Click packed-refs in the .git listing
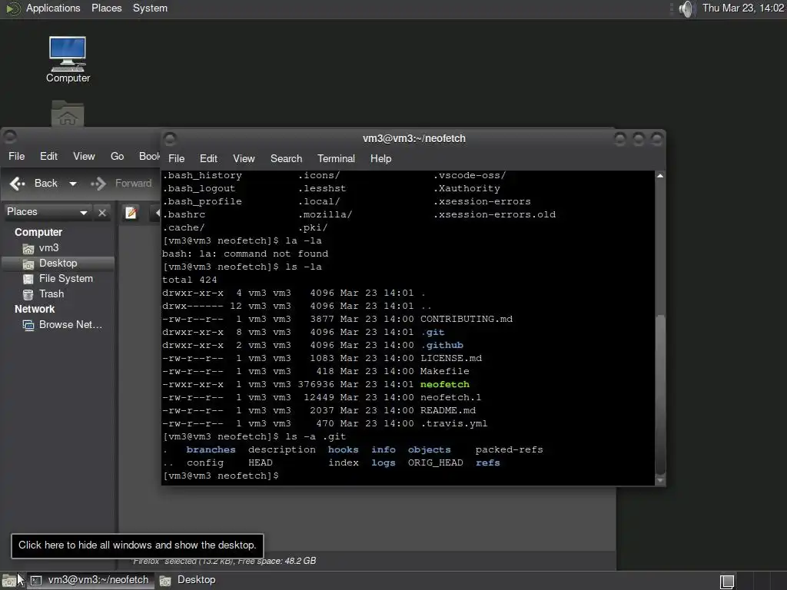This screenshot has height=590, width=787. click(509, 449)
